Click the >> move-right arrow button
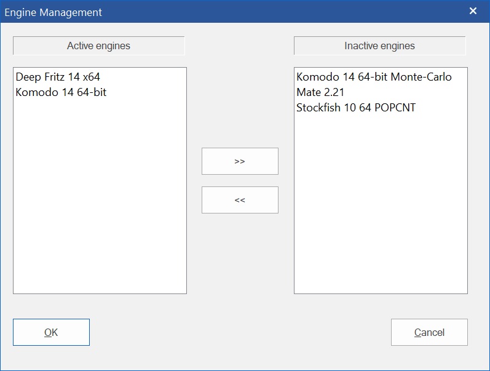 (x=240, y=161)
